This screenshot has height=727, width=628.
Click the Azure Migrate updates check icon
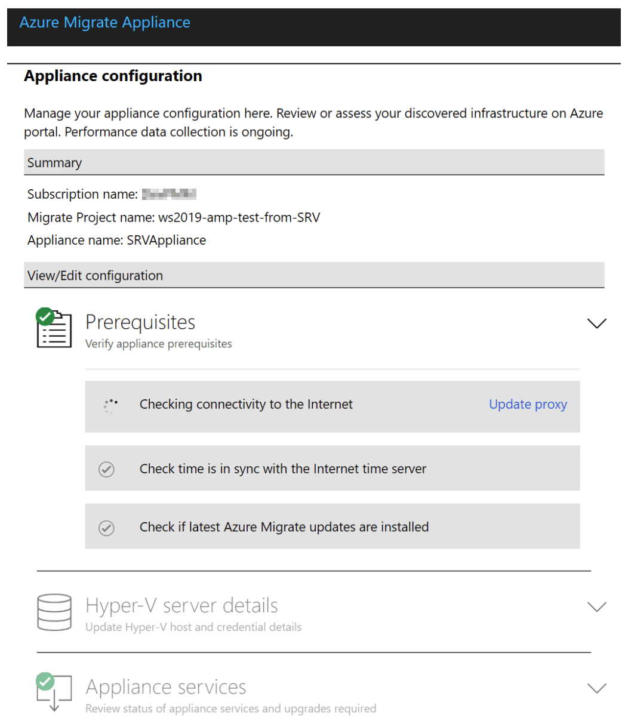point(106,528)
